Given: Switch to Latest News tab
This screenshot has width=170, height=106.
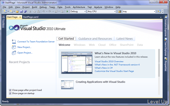Looking at the screenshot, I should (125, 39).
